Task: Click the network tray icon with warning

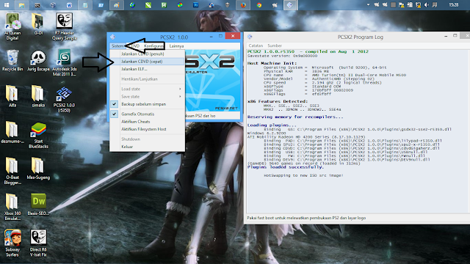Action: point(418,5)
